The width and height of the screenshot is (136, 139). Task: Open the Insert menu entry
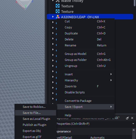click(x=85, y=74)
